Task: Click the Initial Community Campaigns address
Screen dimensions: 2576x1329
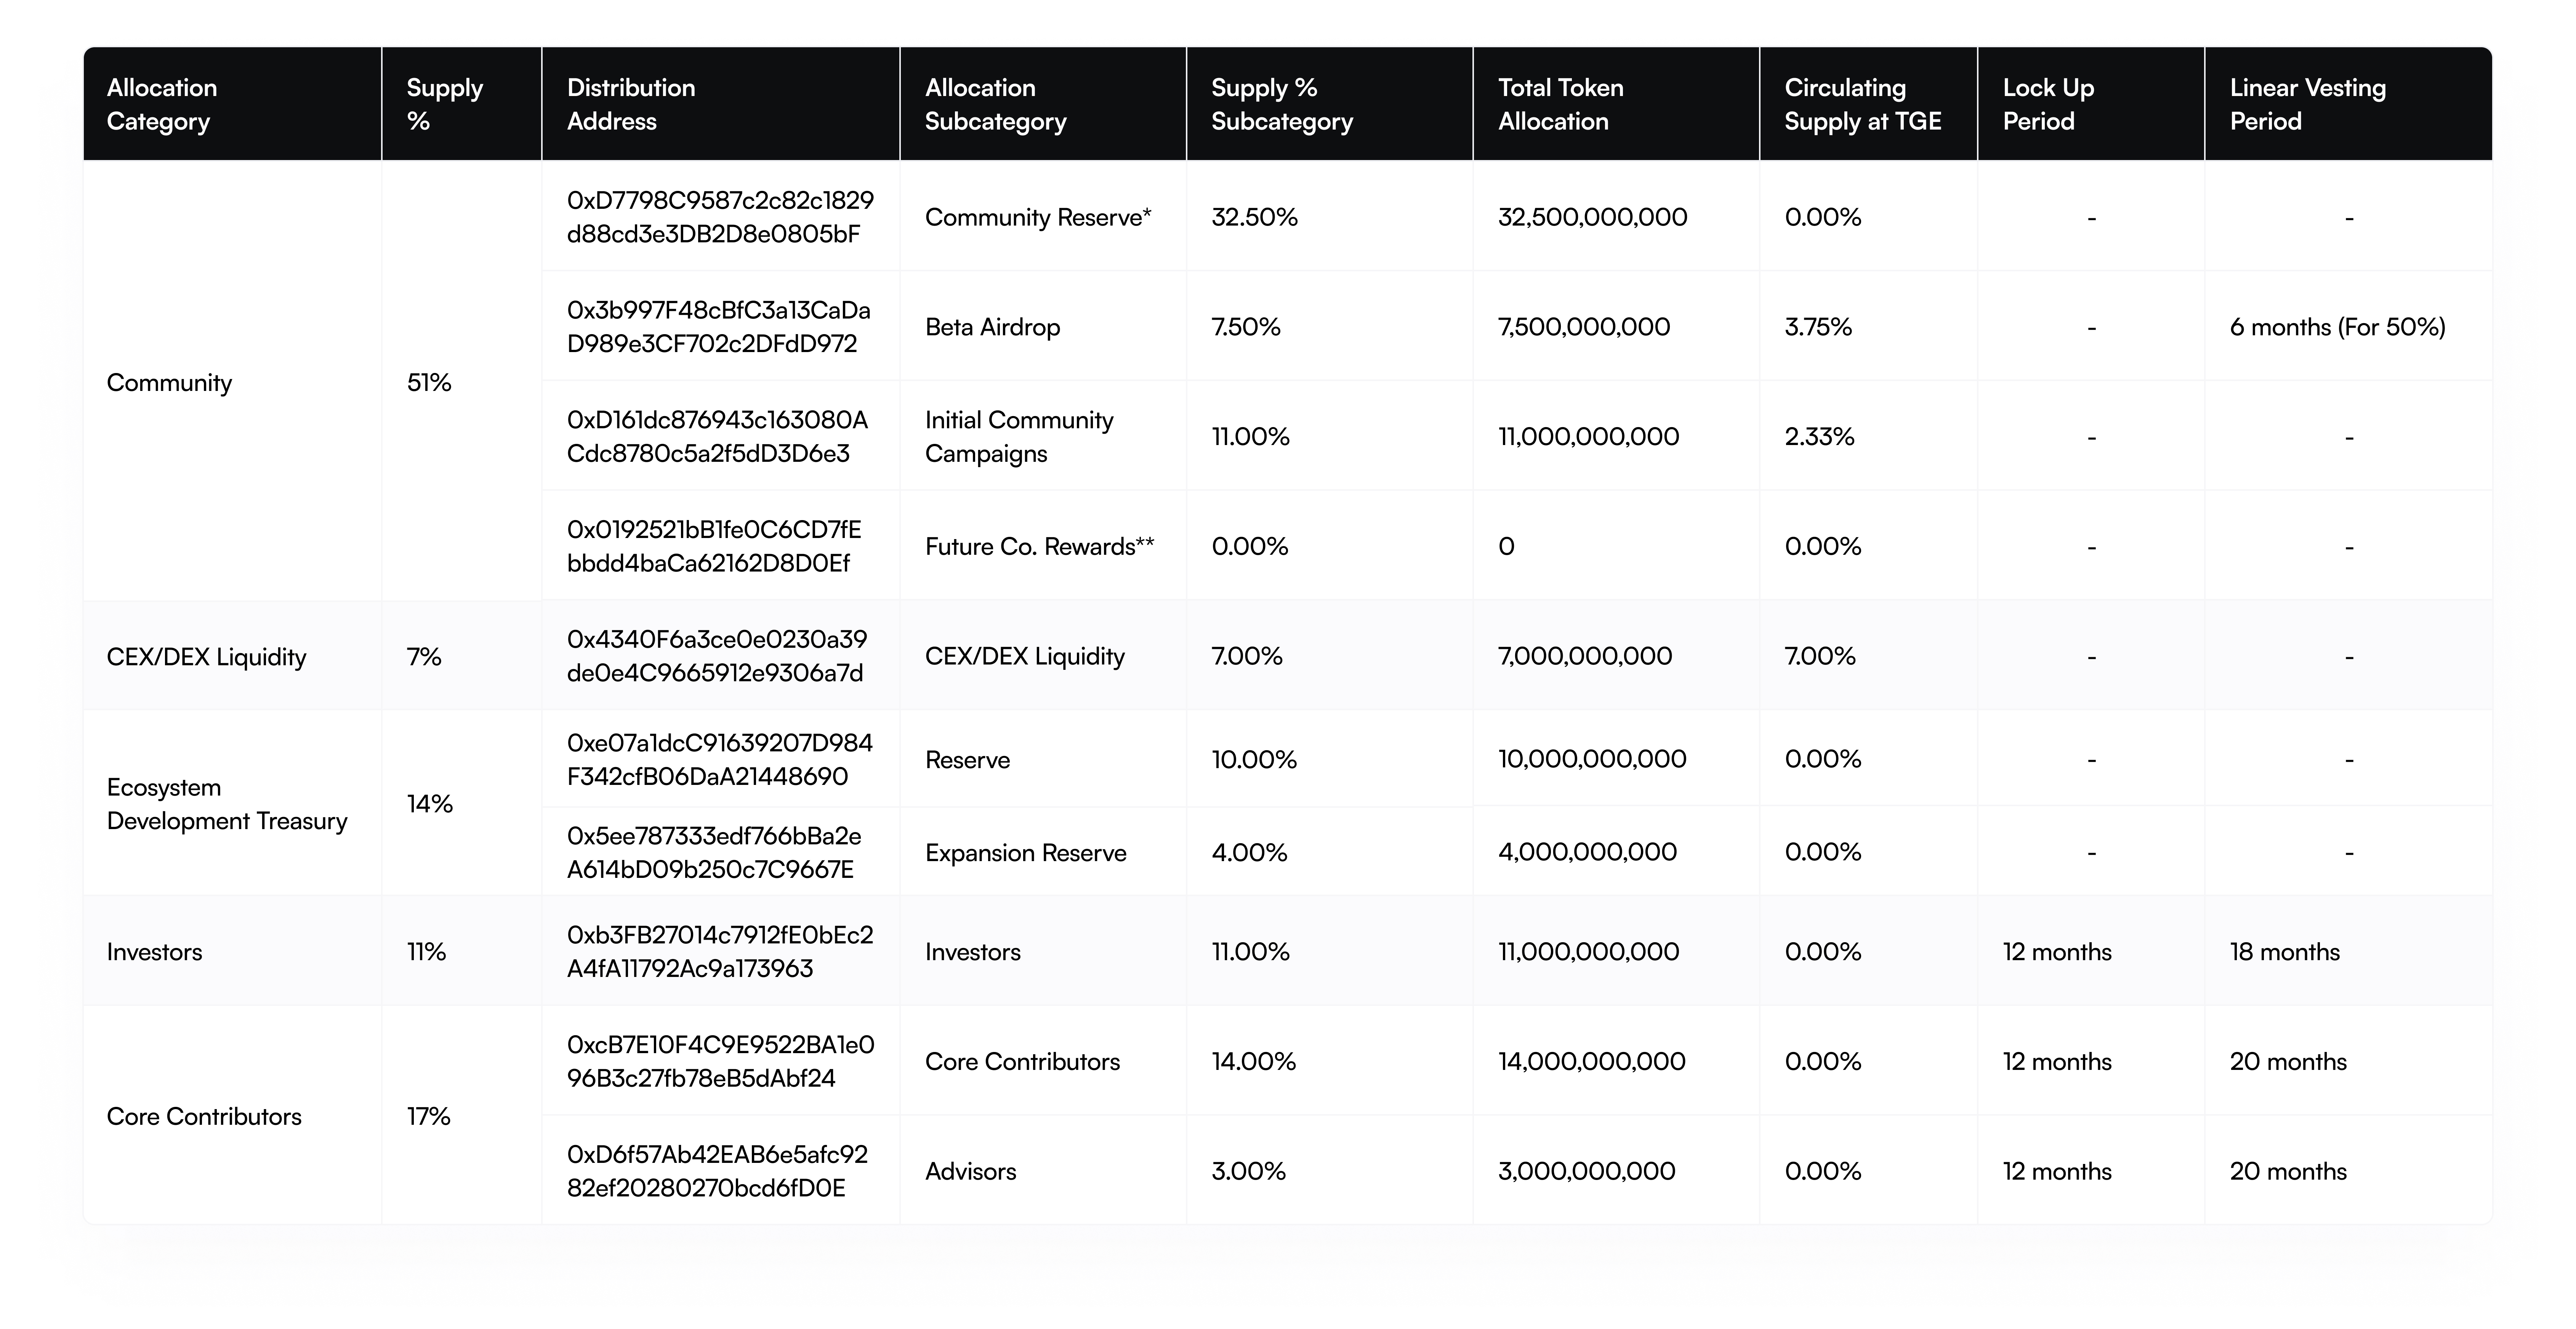Action: click(717, 437)
